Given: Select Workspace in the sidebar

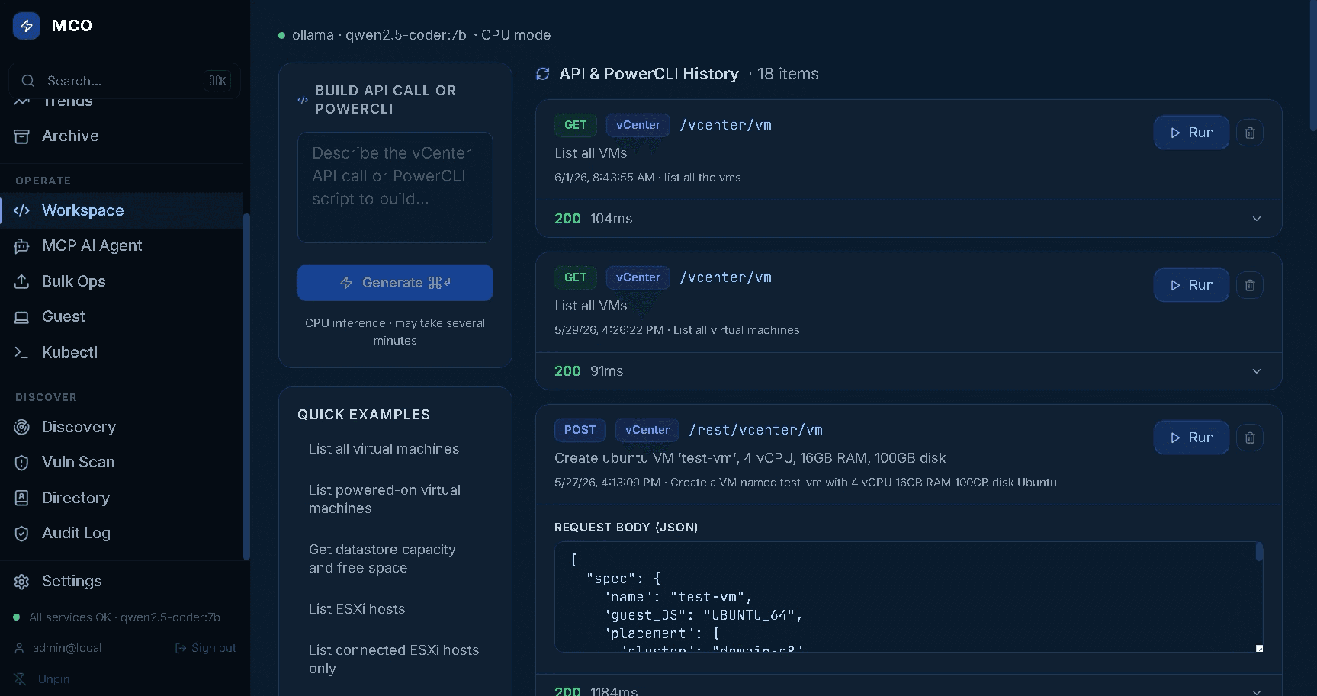Looking at the screenshot, I should [x=122, y=210].
